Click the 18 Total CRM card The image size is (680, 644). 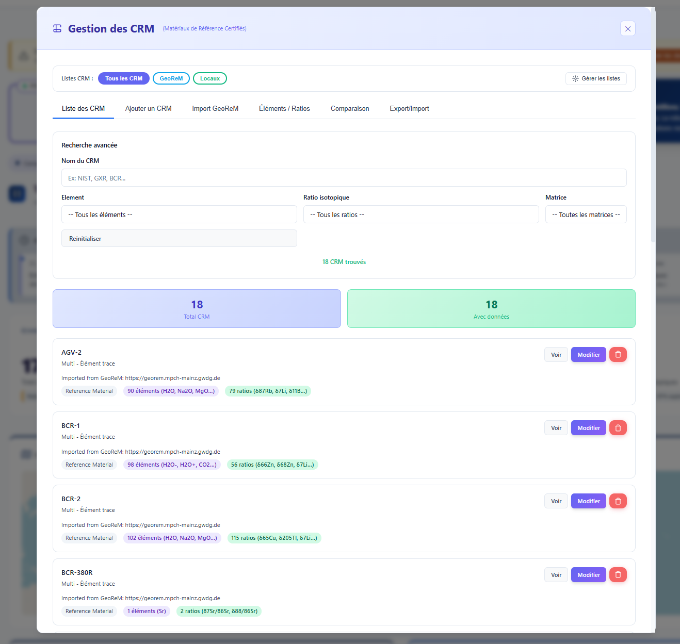click(x=197, y=309)
